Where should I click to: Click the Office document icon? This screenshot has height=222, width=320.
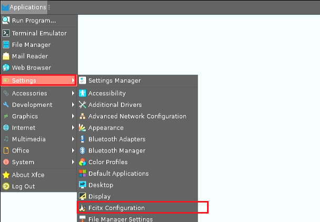coord(6,150)
